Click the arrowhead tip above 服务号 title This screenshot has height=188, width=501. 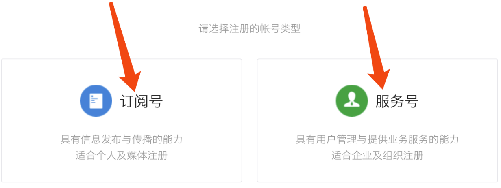pos(383,88)
